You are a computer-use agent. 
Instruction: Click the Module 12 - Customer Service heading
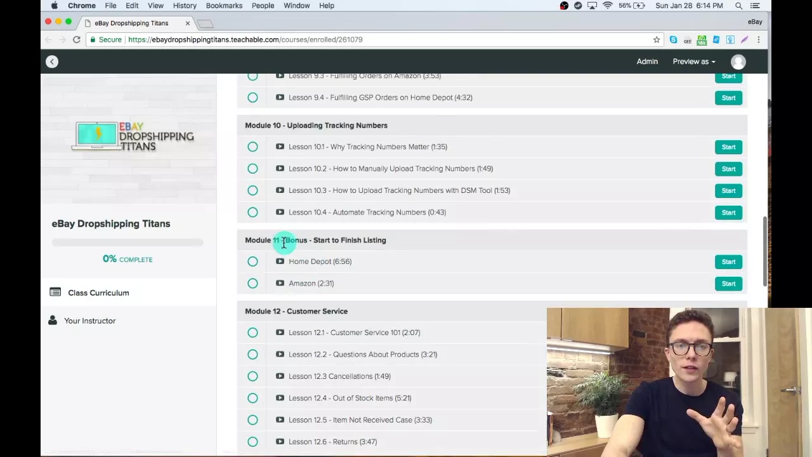[296, 311]
